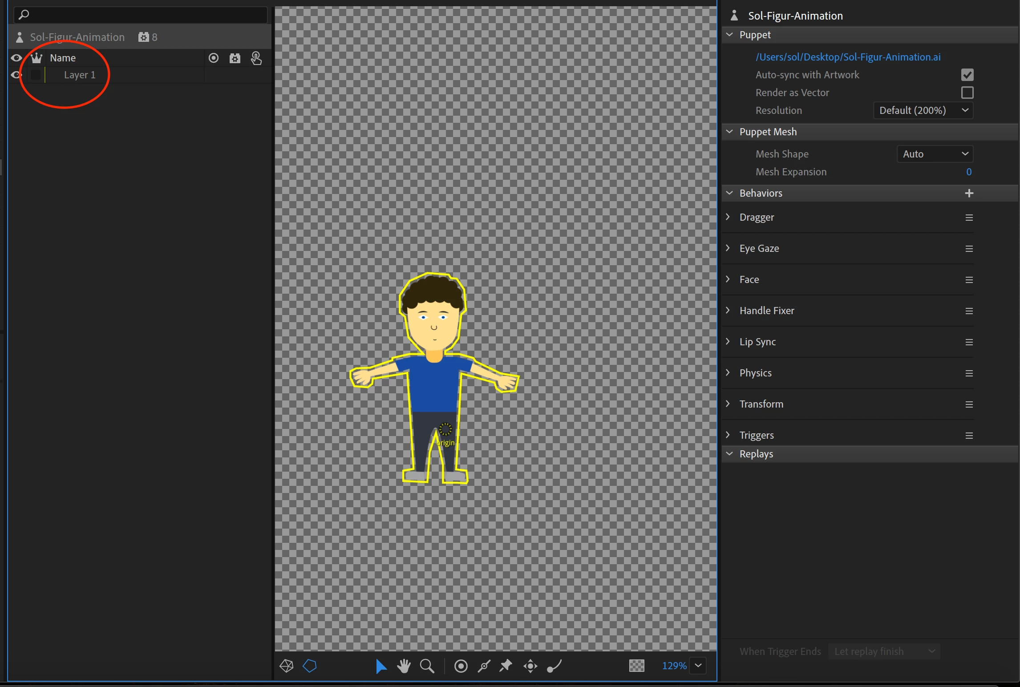Select the Zoom magnifier tool
Viewport: 1020px width, 687px height.
tap(427, 666)
